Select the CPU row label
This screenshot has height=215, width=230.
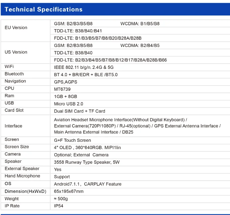pyautogui.click(x=9, y=89)
